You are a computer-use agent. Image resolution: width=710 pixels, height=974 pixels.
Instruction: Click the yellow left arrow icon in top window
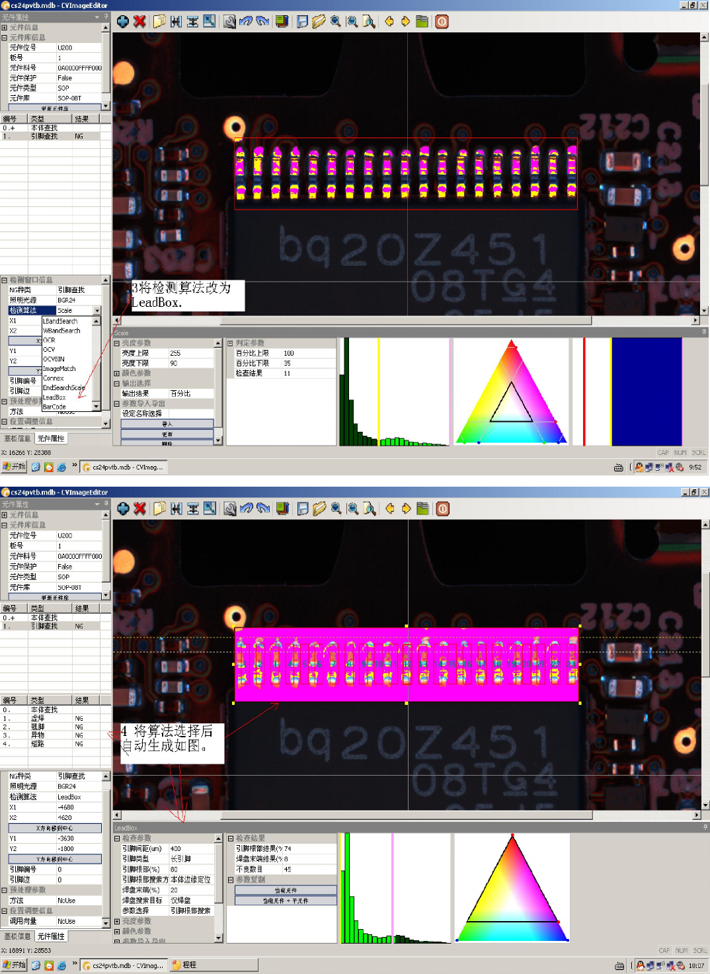point(389,21)
